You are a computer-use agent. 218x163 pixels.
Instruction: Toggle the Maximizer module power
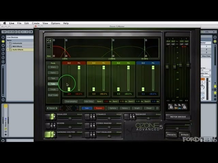[x=131, y=117]
